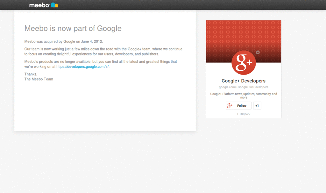The height and width of the screenshot is (193, 326).
Task: Click the round g+ profile logo
Action: pyautogui.click(x=244, y=63)
